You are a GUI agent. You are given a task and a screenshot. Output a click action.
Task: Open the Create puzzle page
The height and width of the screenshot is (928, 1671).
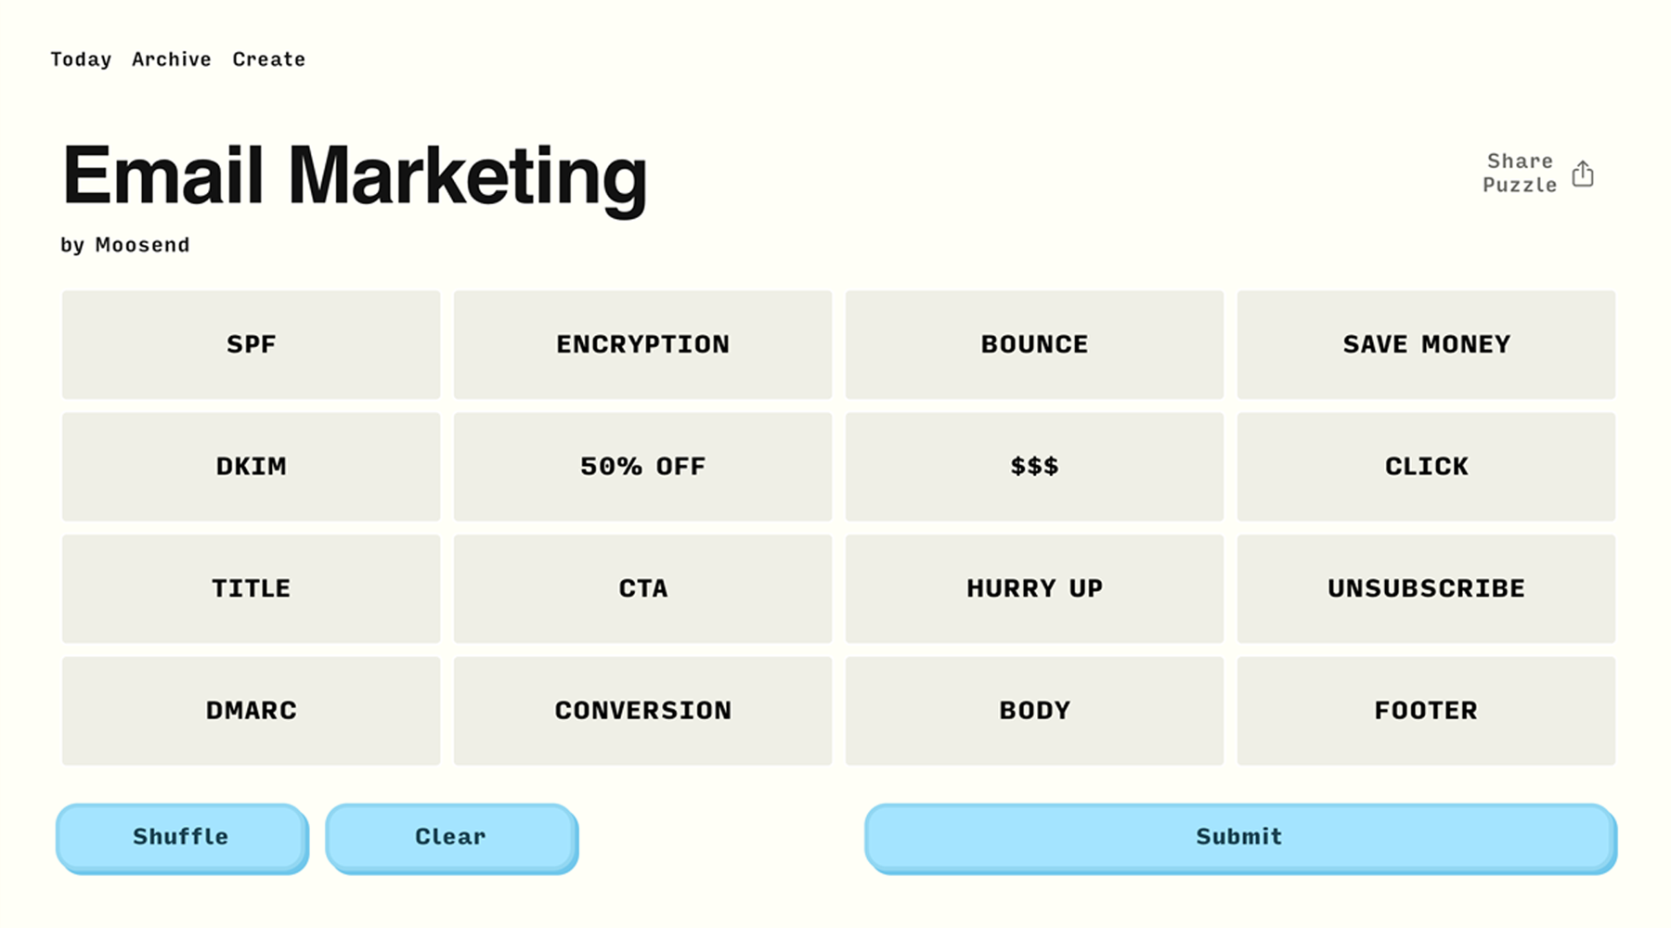click(269, 59)
